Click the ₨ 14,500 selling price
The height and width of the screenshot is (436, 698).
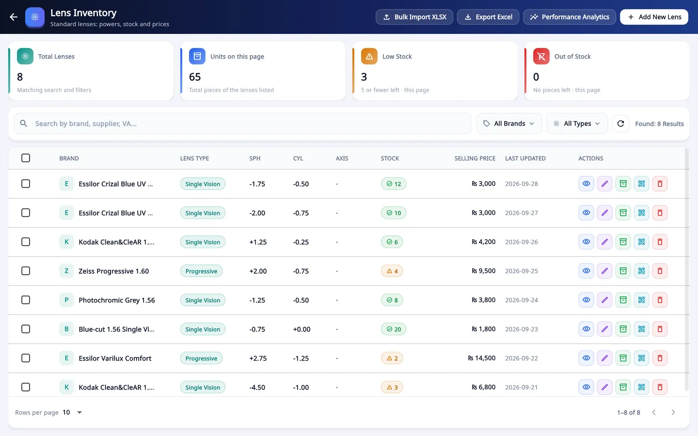pyautogui.click(x=481, y=358)
